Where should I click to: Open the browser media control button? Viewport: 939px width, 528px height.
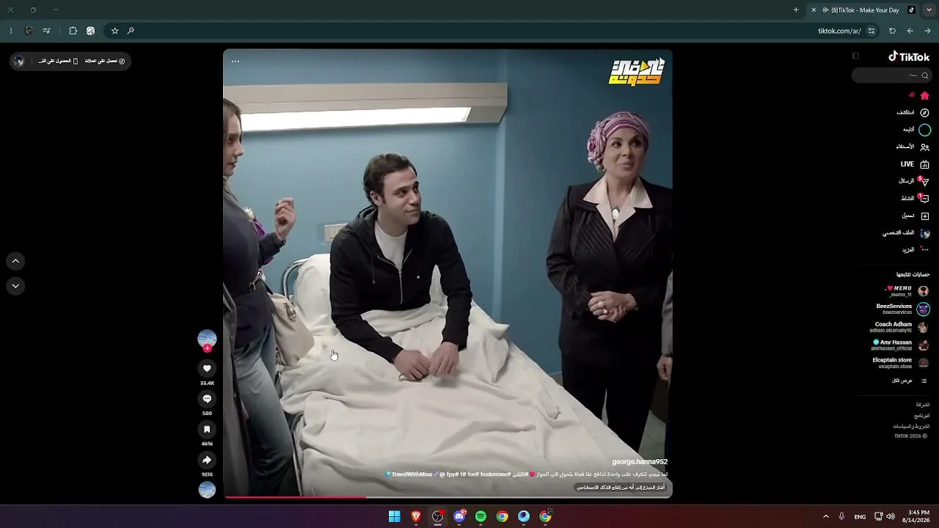(x=46, y=31)
